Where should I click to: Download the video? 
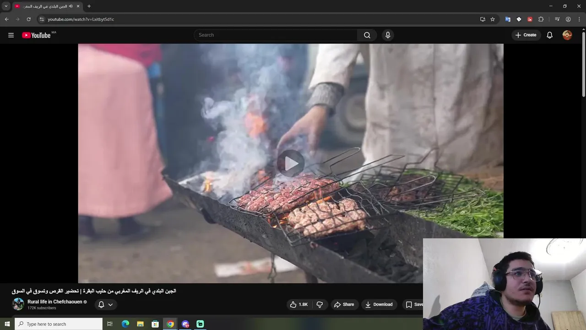[379, 304]
